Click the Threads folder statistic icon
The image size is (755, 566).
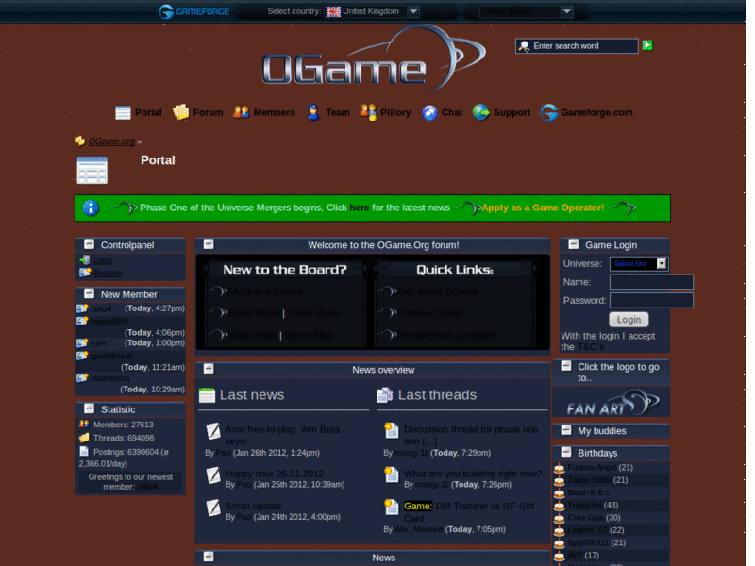pos(84,438)
